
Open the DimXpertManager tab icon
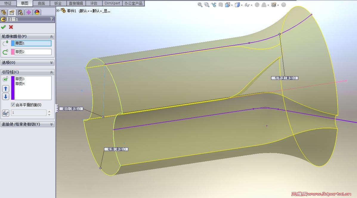[29, 12]
